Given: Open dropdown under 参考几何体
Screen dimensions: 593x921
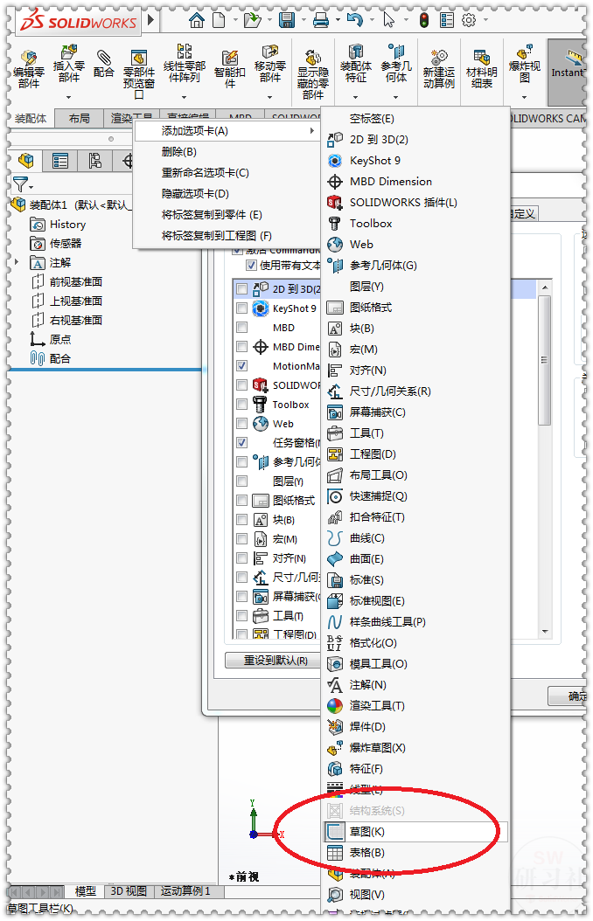Looking at the screenshot, I should coord(395,97).
